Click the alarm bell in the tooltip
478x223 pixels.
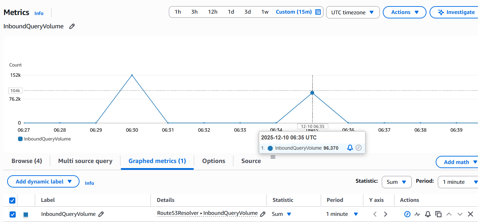[x=350, y=148]
